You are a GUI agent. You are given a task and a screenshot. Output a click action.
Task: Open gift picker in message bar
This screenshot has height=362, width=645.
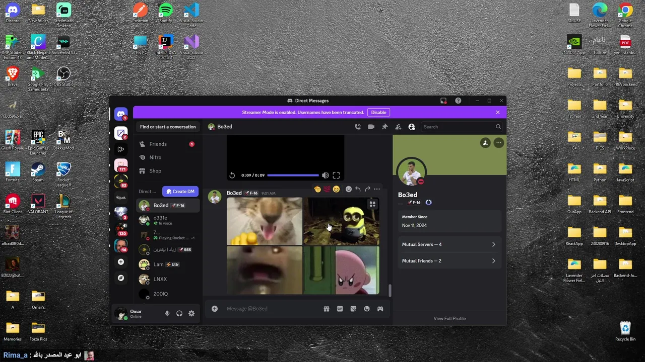[x=327, y=309]
